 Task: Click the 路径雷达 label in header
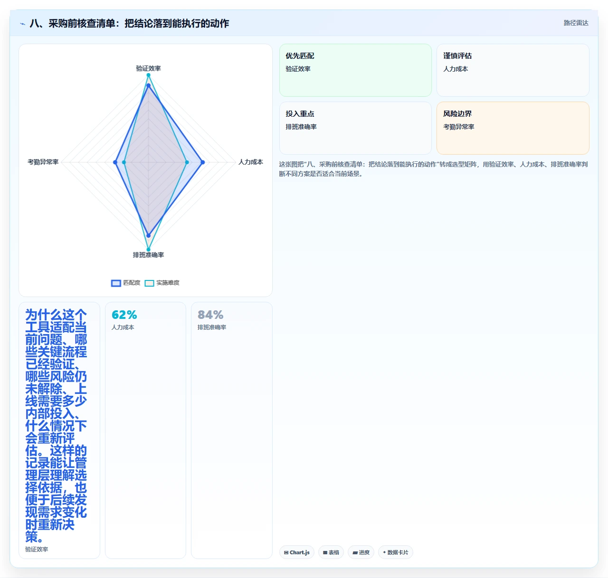[x=576, y=23]
